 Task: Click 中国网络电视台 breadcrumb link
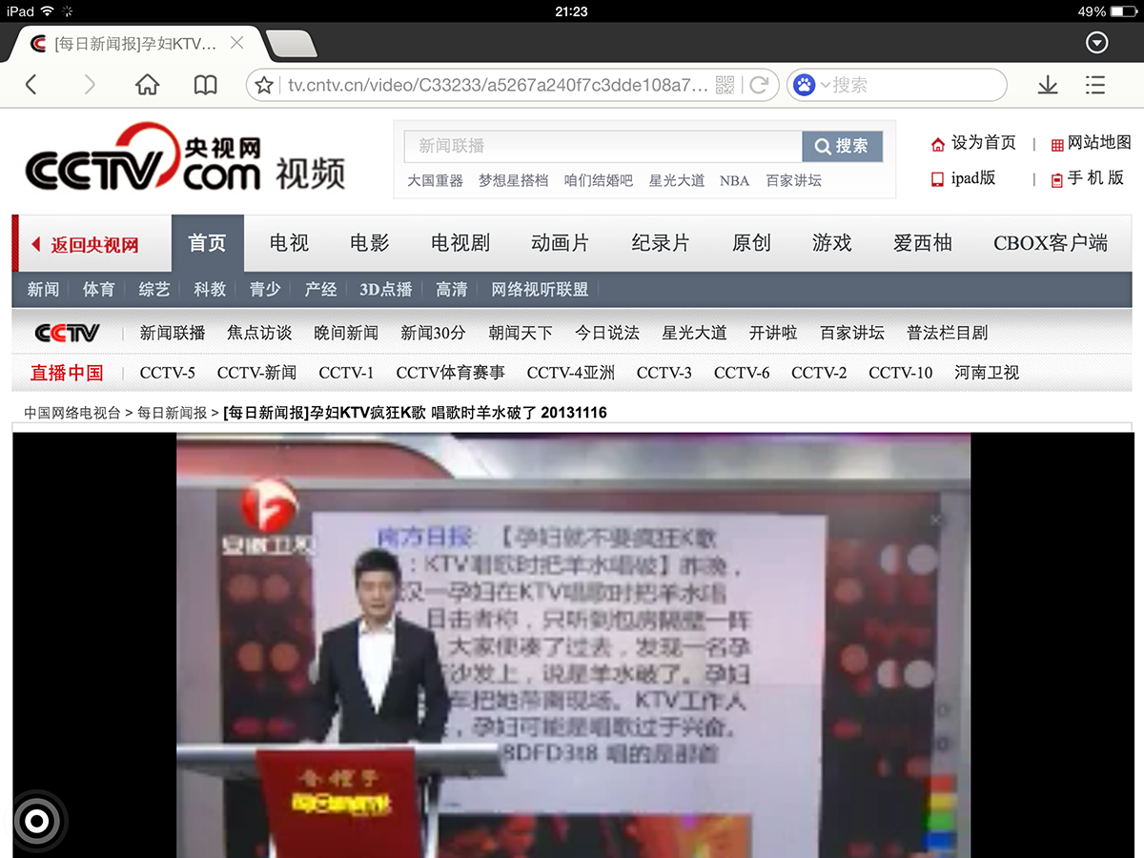click(x=72, y=413)
